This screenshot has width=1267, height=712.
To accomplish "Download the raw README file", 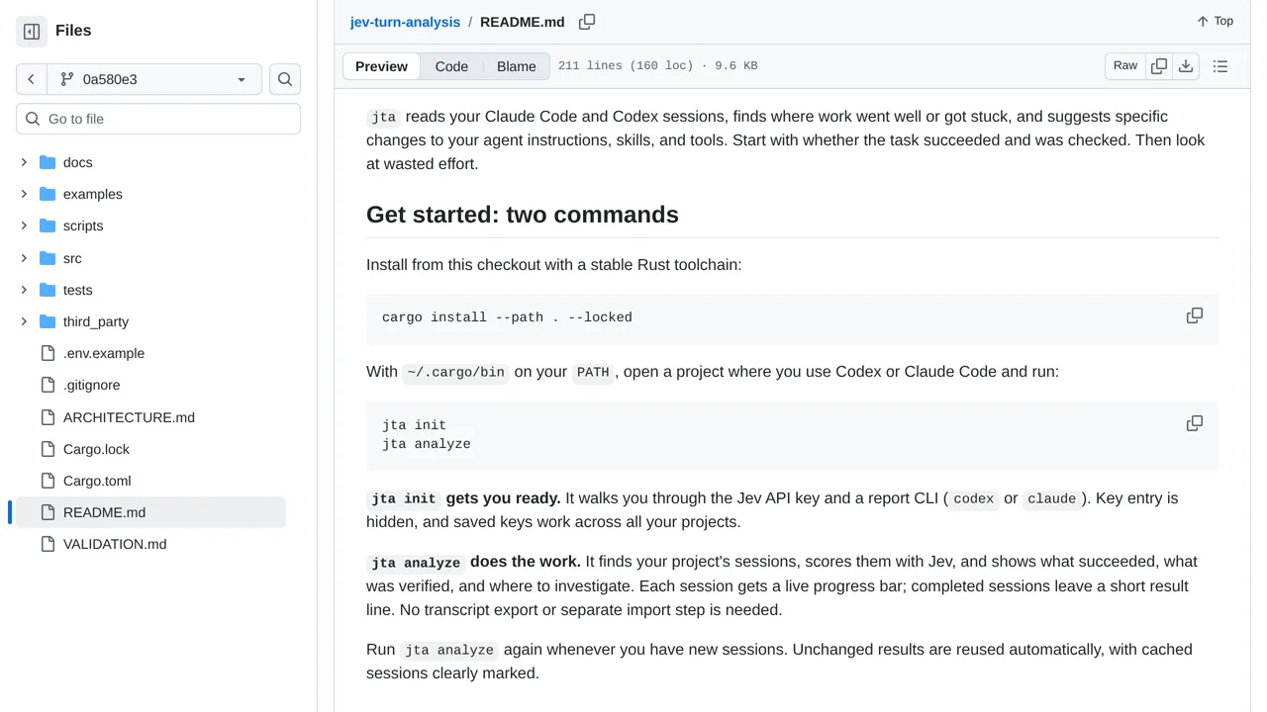I will pyautogui.click(x=1186, y=66).
